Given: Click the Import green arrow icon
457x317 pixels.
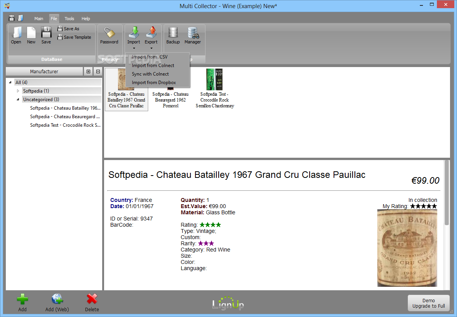Looking at the screenshot, I should point(134,33).
